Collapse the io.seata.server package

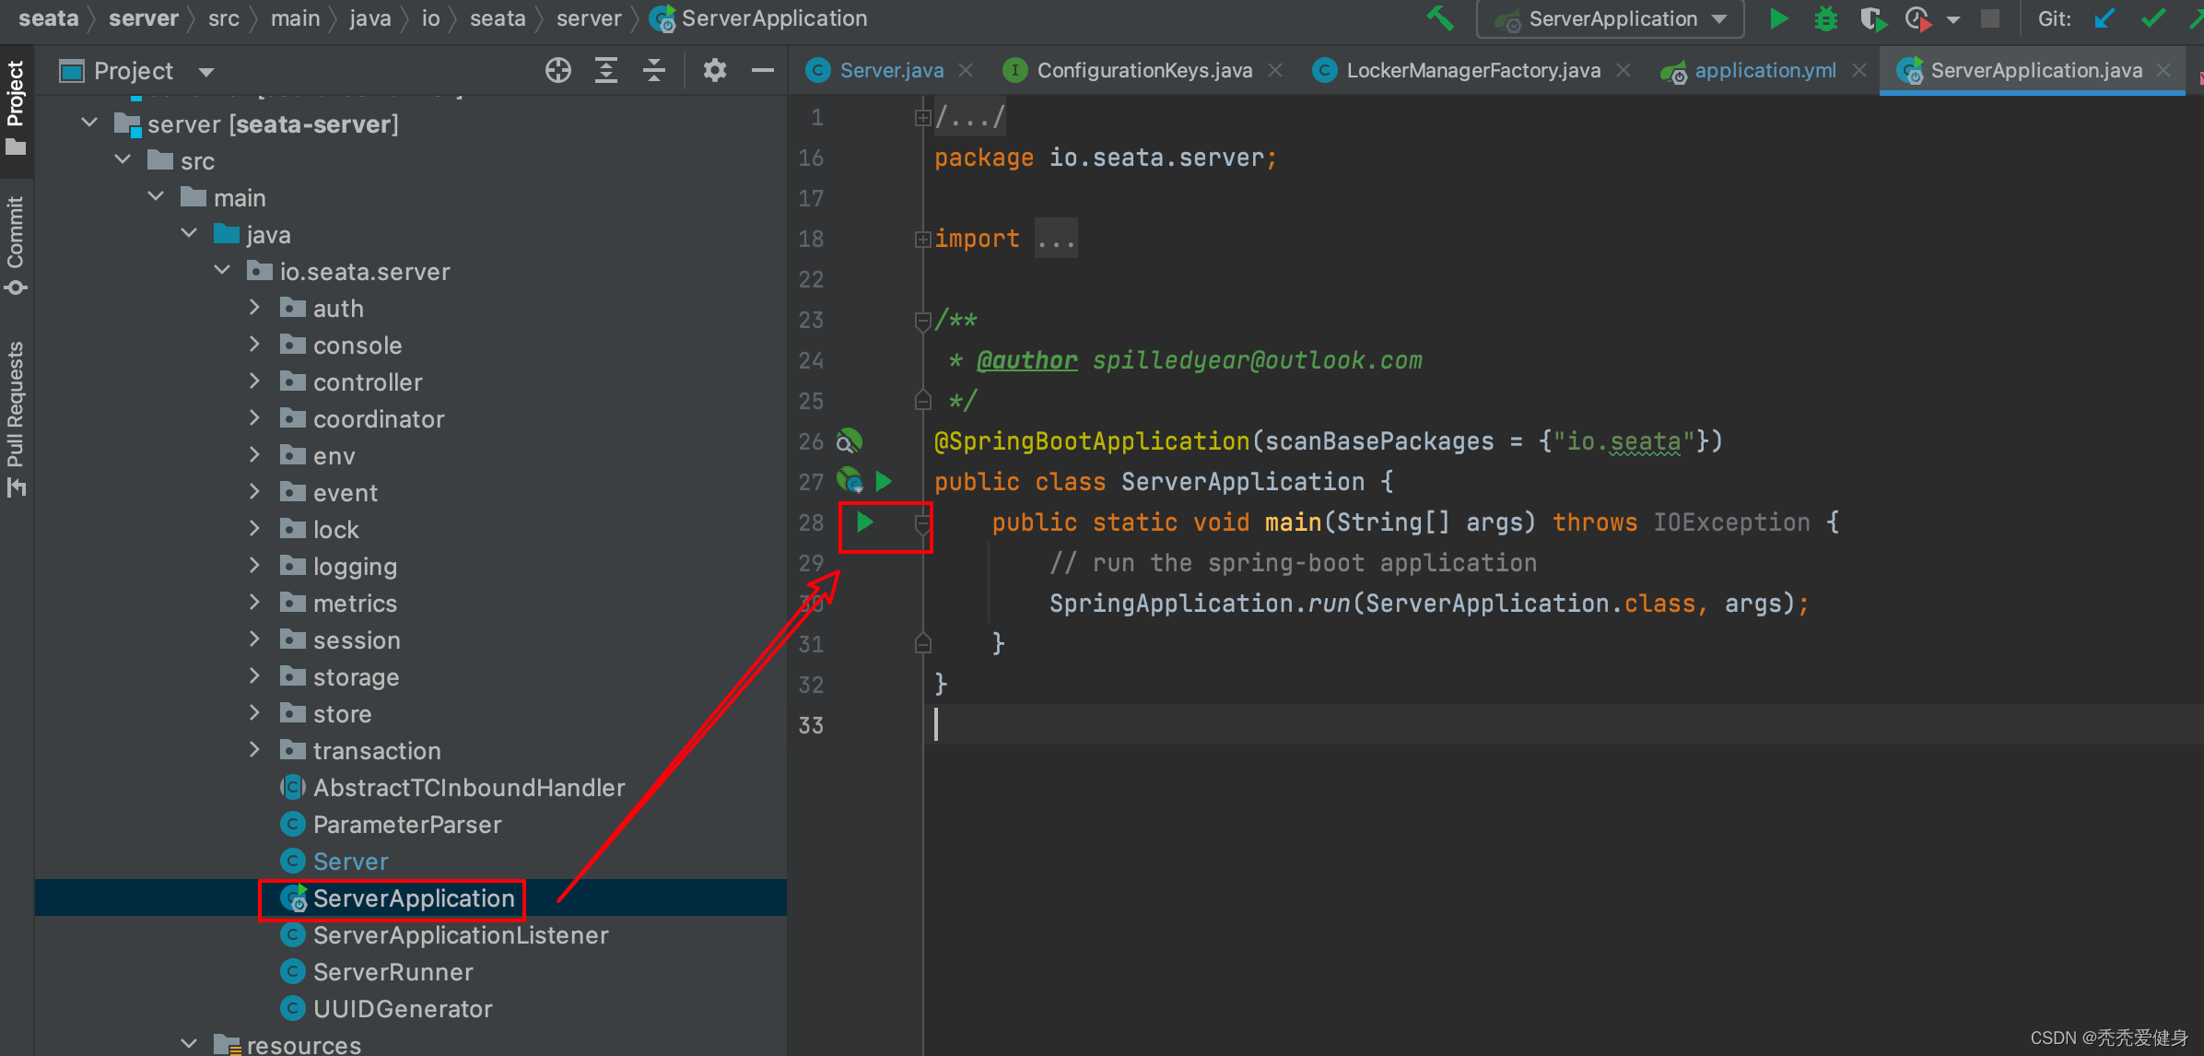[222, 270]
